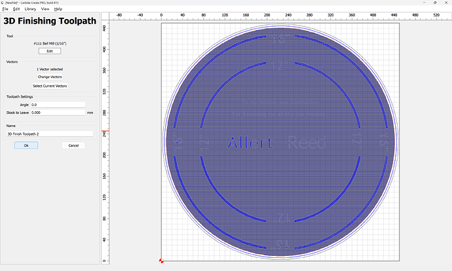Viewport: 452px width, 271px height.
Task: Open the View menu
Action: click(x=45, y=9)
